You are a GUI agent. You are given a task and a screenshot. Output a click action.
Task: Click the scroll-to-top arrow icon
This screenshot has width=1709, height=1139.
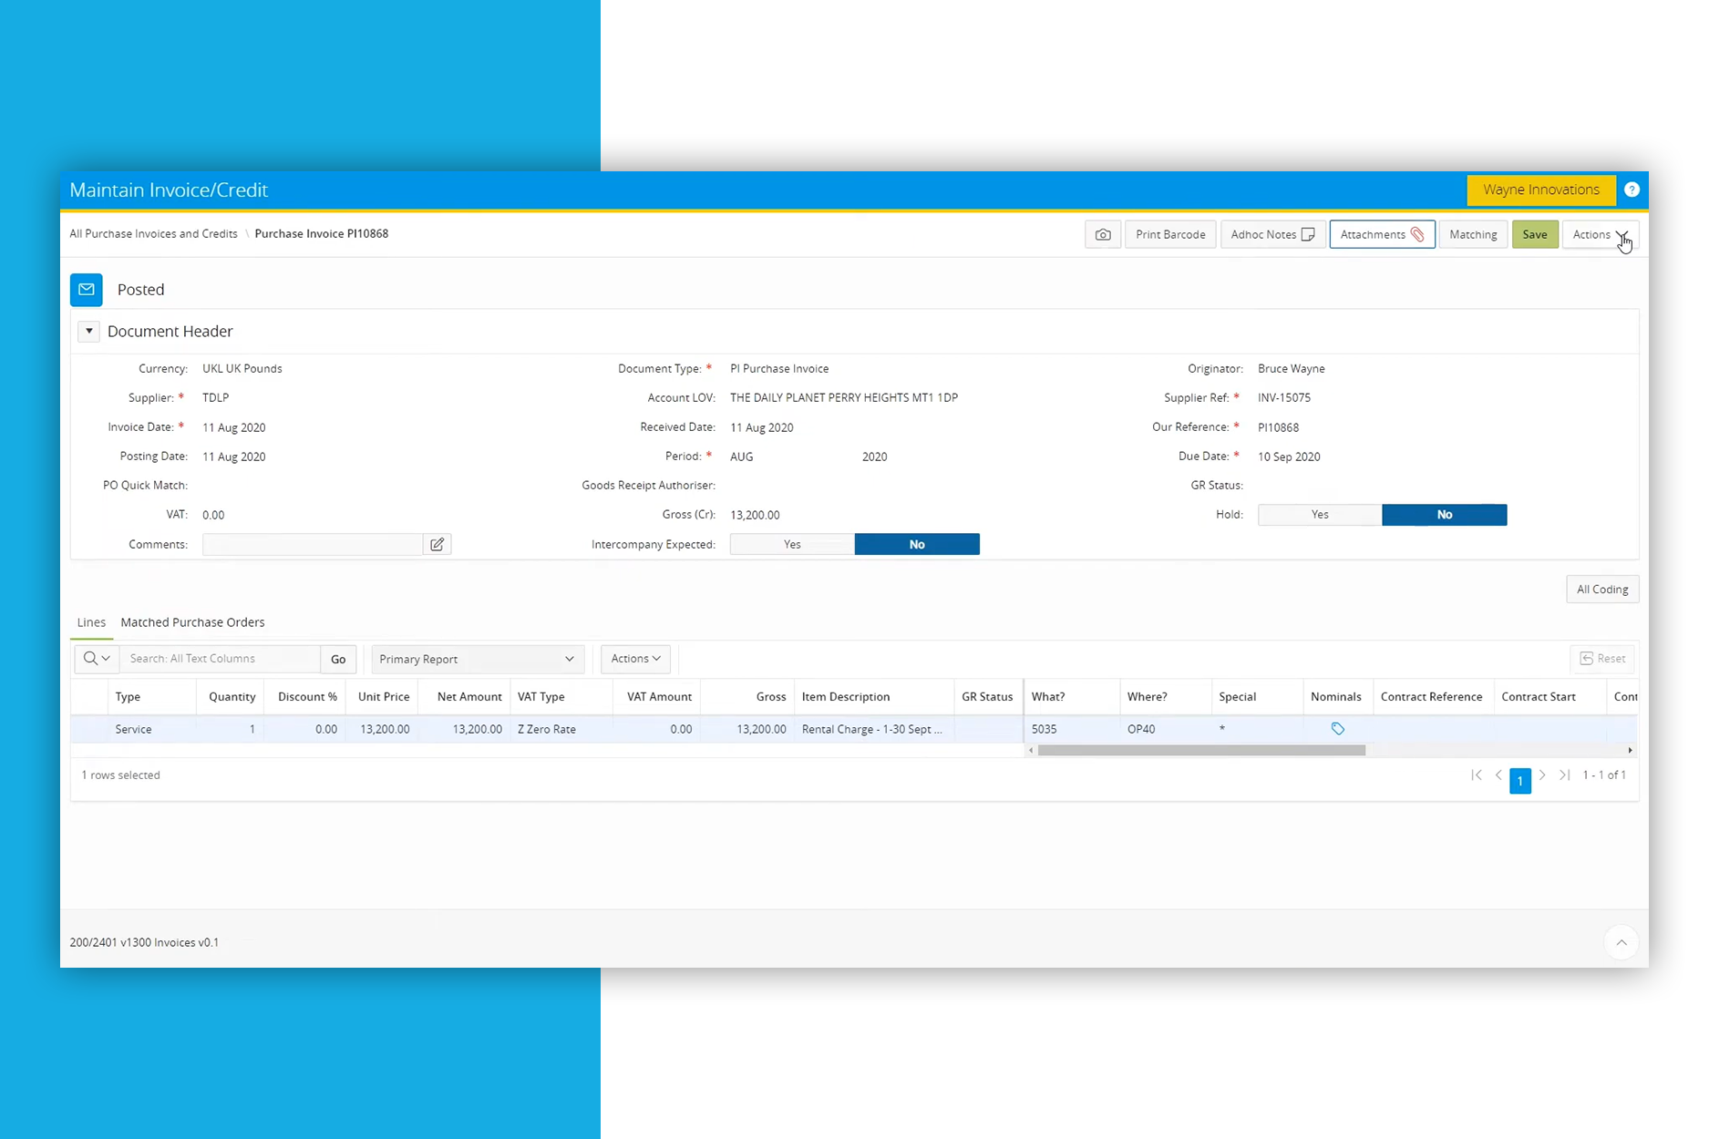tap(1621, 942)
